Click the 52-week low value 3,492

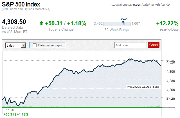pyautogui.click(x=98, y=24)
